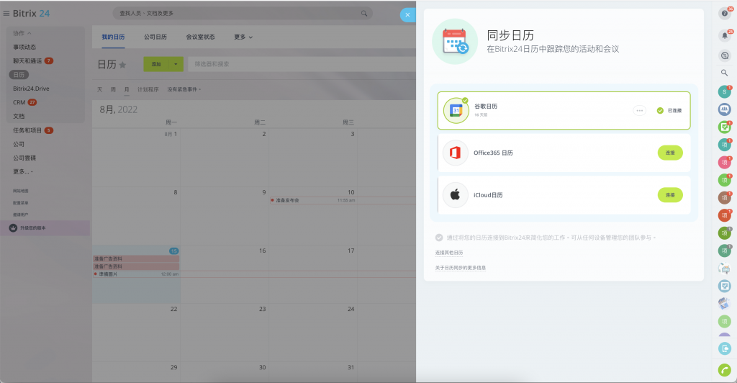Screen dimensions: 737x383
Task: Open the recent history clock icon
Action: (724, 55)
